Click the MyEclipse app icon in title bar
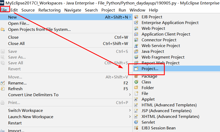This screenshot has height=132, width=220. 2,3
